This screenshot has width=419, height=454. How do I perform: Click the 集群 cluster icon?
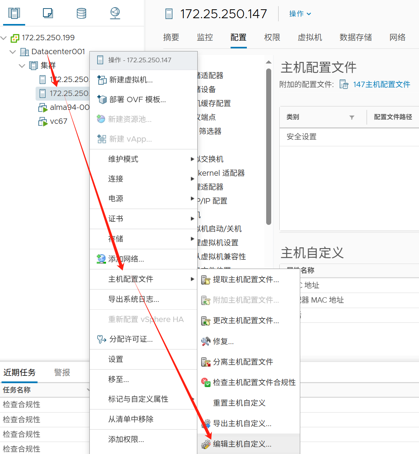coord(34,66)
